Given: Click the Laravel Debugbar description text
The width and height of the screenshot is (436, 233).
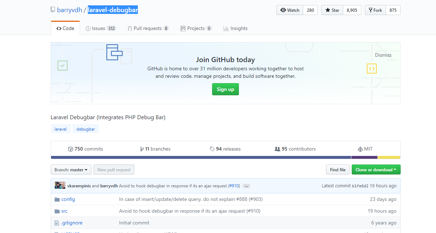Looking at the screenshot, I should [108, 117].
